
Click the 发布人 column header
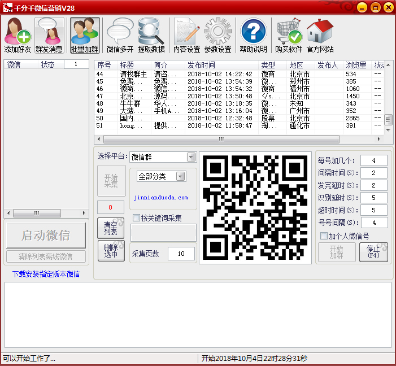pyautogui.click(x=329, y=65)
